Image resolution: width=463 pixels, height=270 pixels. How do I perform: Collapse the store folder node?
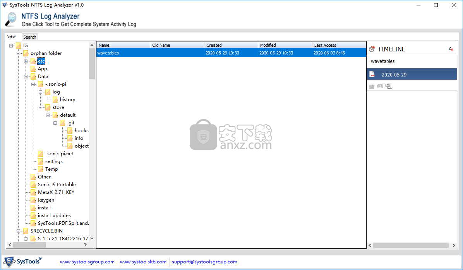click(x=40, y=107)
